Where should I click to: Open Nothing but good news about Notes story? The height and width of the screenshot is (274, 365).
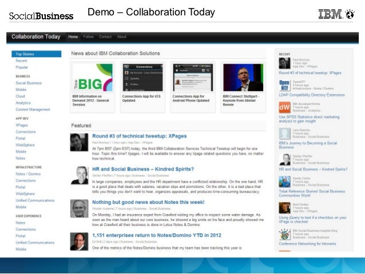148,202
